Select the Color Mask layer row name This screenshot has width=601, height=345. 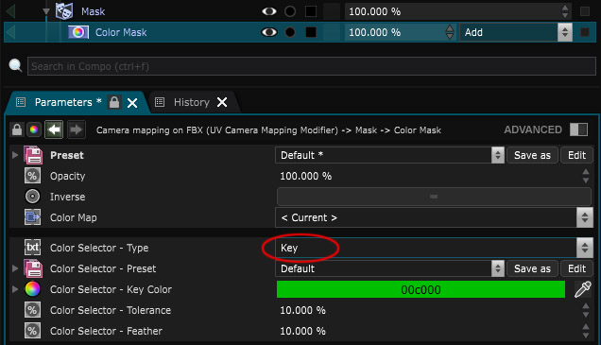pyautogui.click(x=121, y=32)
